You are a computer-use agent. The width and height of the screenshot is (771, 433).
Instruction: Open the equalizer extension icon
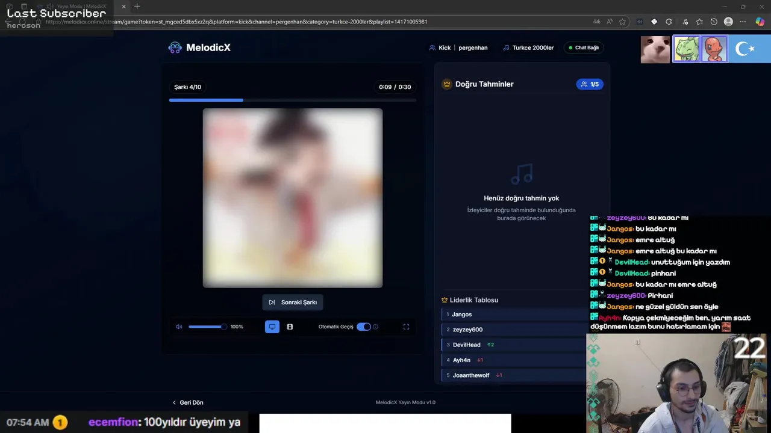[x=640, y=22]
